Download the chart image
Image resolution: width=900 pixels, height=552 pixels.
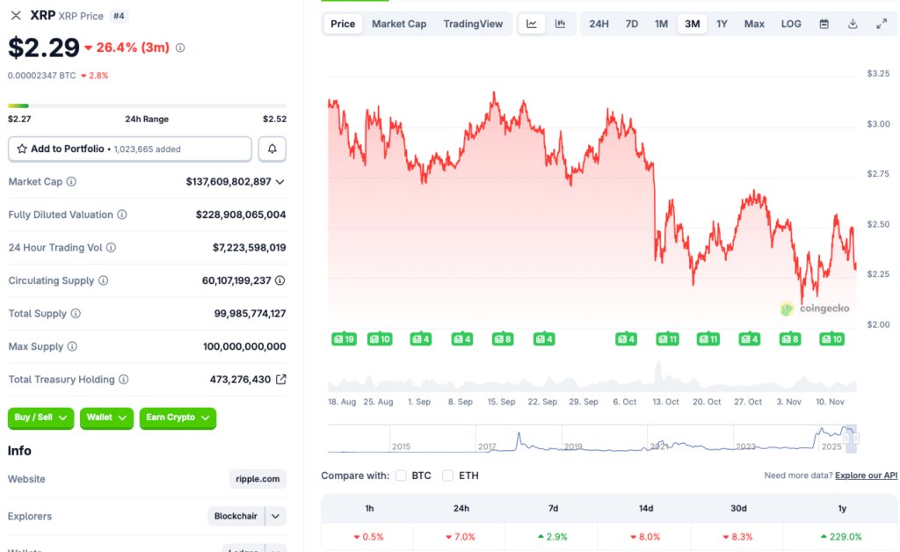853,23
